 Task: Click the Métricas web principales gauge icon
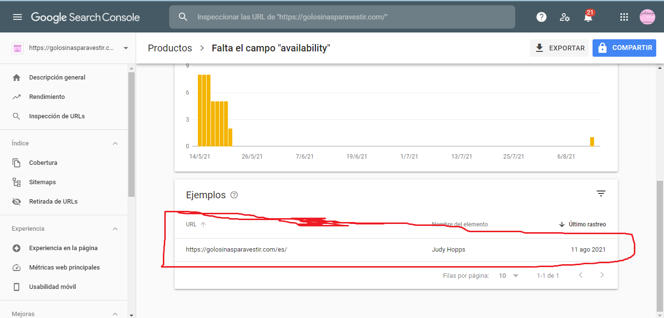point(17,268)
